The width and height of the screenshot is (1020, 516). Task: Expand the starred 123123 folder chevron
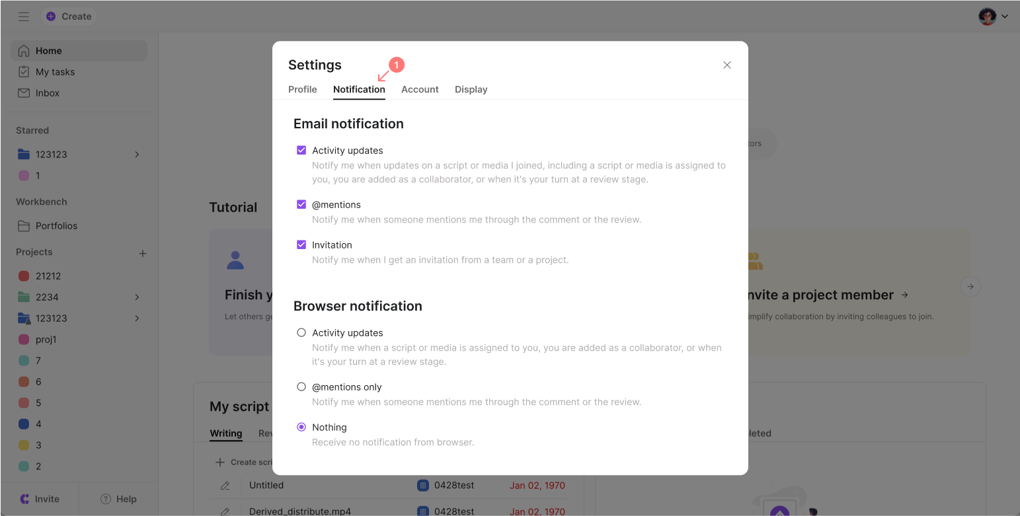pyautogui.click(x=137, y=155)
